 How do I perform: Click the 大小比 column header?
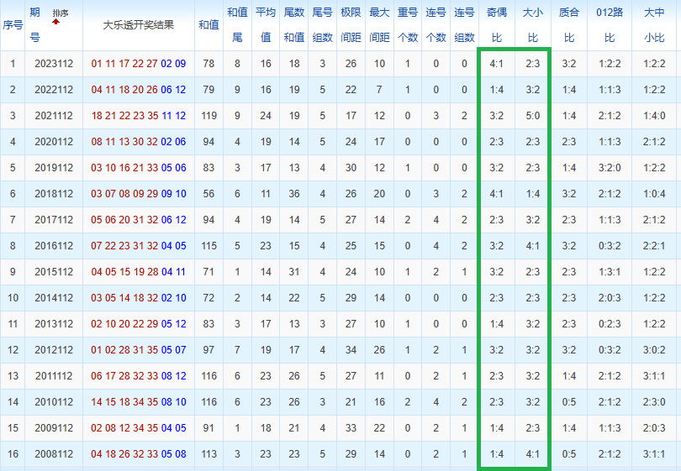tap(532, 25)
